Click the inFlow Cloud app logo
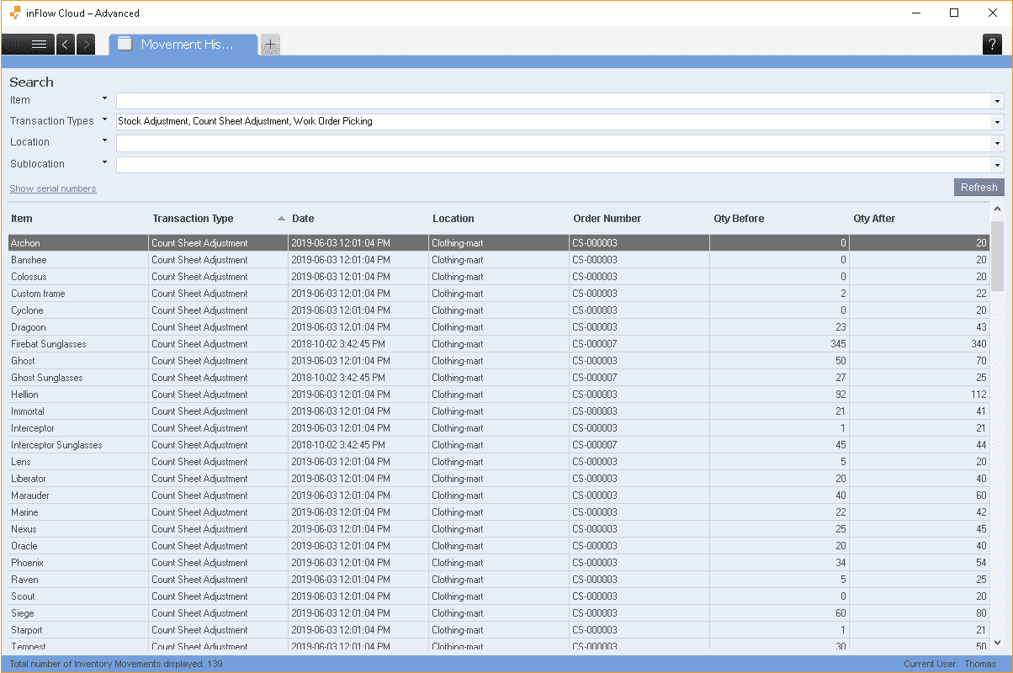 [14, 13]
